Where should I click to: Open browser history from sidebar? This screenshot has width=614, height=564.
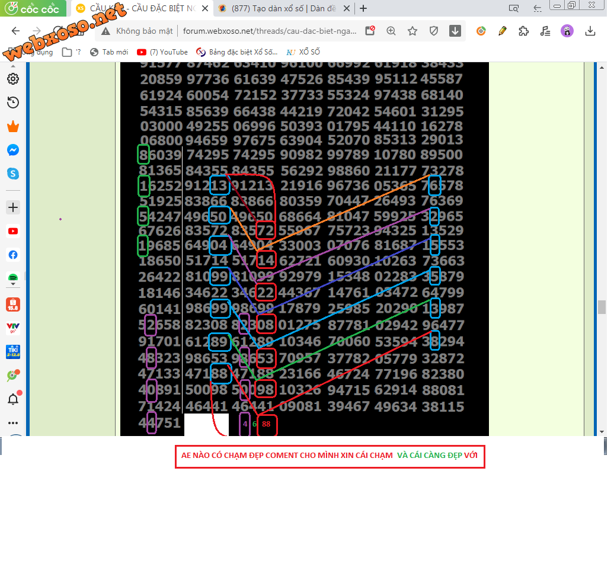13,102
